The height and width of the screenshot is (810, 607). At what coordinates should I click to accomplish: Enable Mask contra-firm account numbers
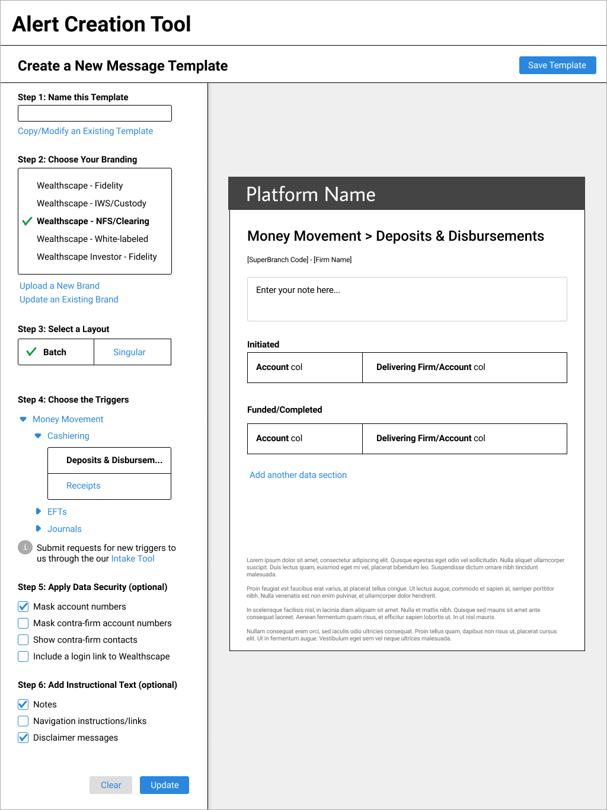pyautogui.click(x=23, y=623)
